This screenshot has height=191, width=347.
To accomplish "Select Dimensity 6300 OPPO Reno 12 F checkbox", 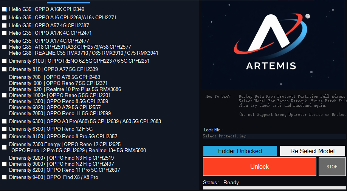I will (4, 129).
